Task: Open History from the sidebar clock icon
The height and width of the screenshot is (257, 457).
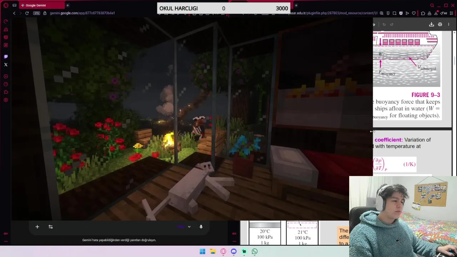Action: coord(6,84)
